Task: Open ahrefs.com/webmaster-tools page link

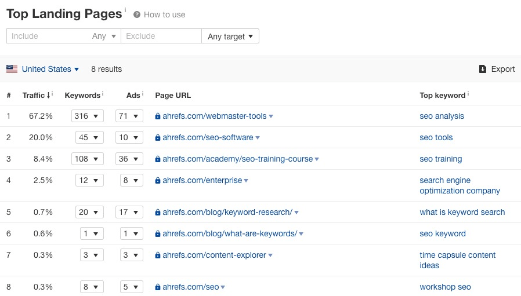Action: [214, 116]
